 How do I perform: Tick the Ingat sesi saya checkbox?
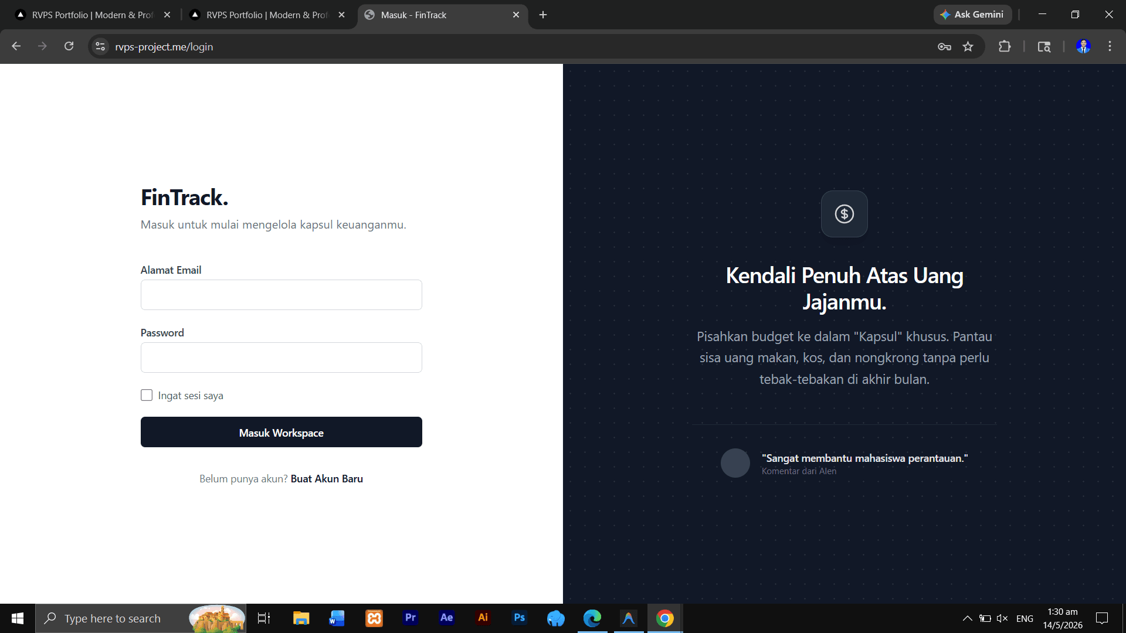(147, 396)
